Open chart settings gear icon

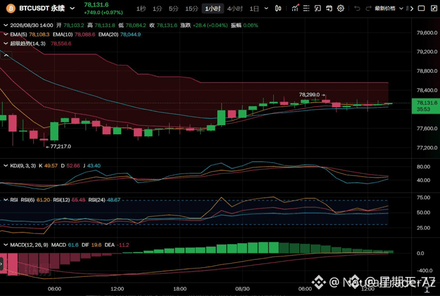click(x=341, y=8)
